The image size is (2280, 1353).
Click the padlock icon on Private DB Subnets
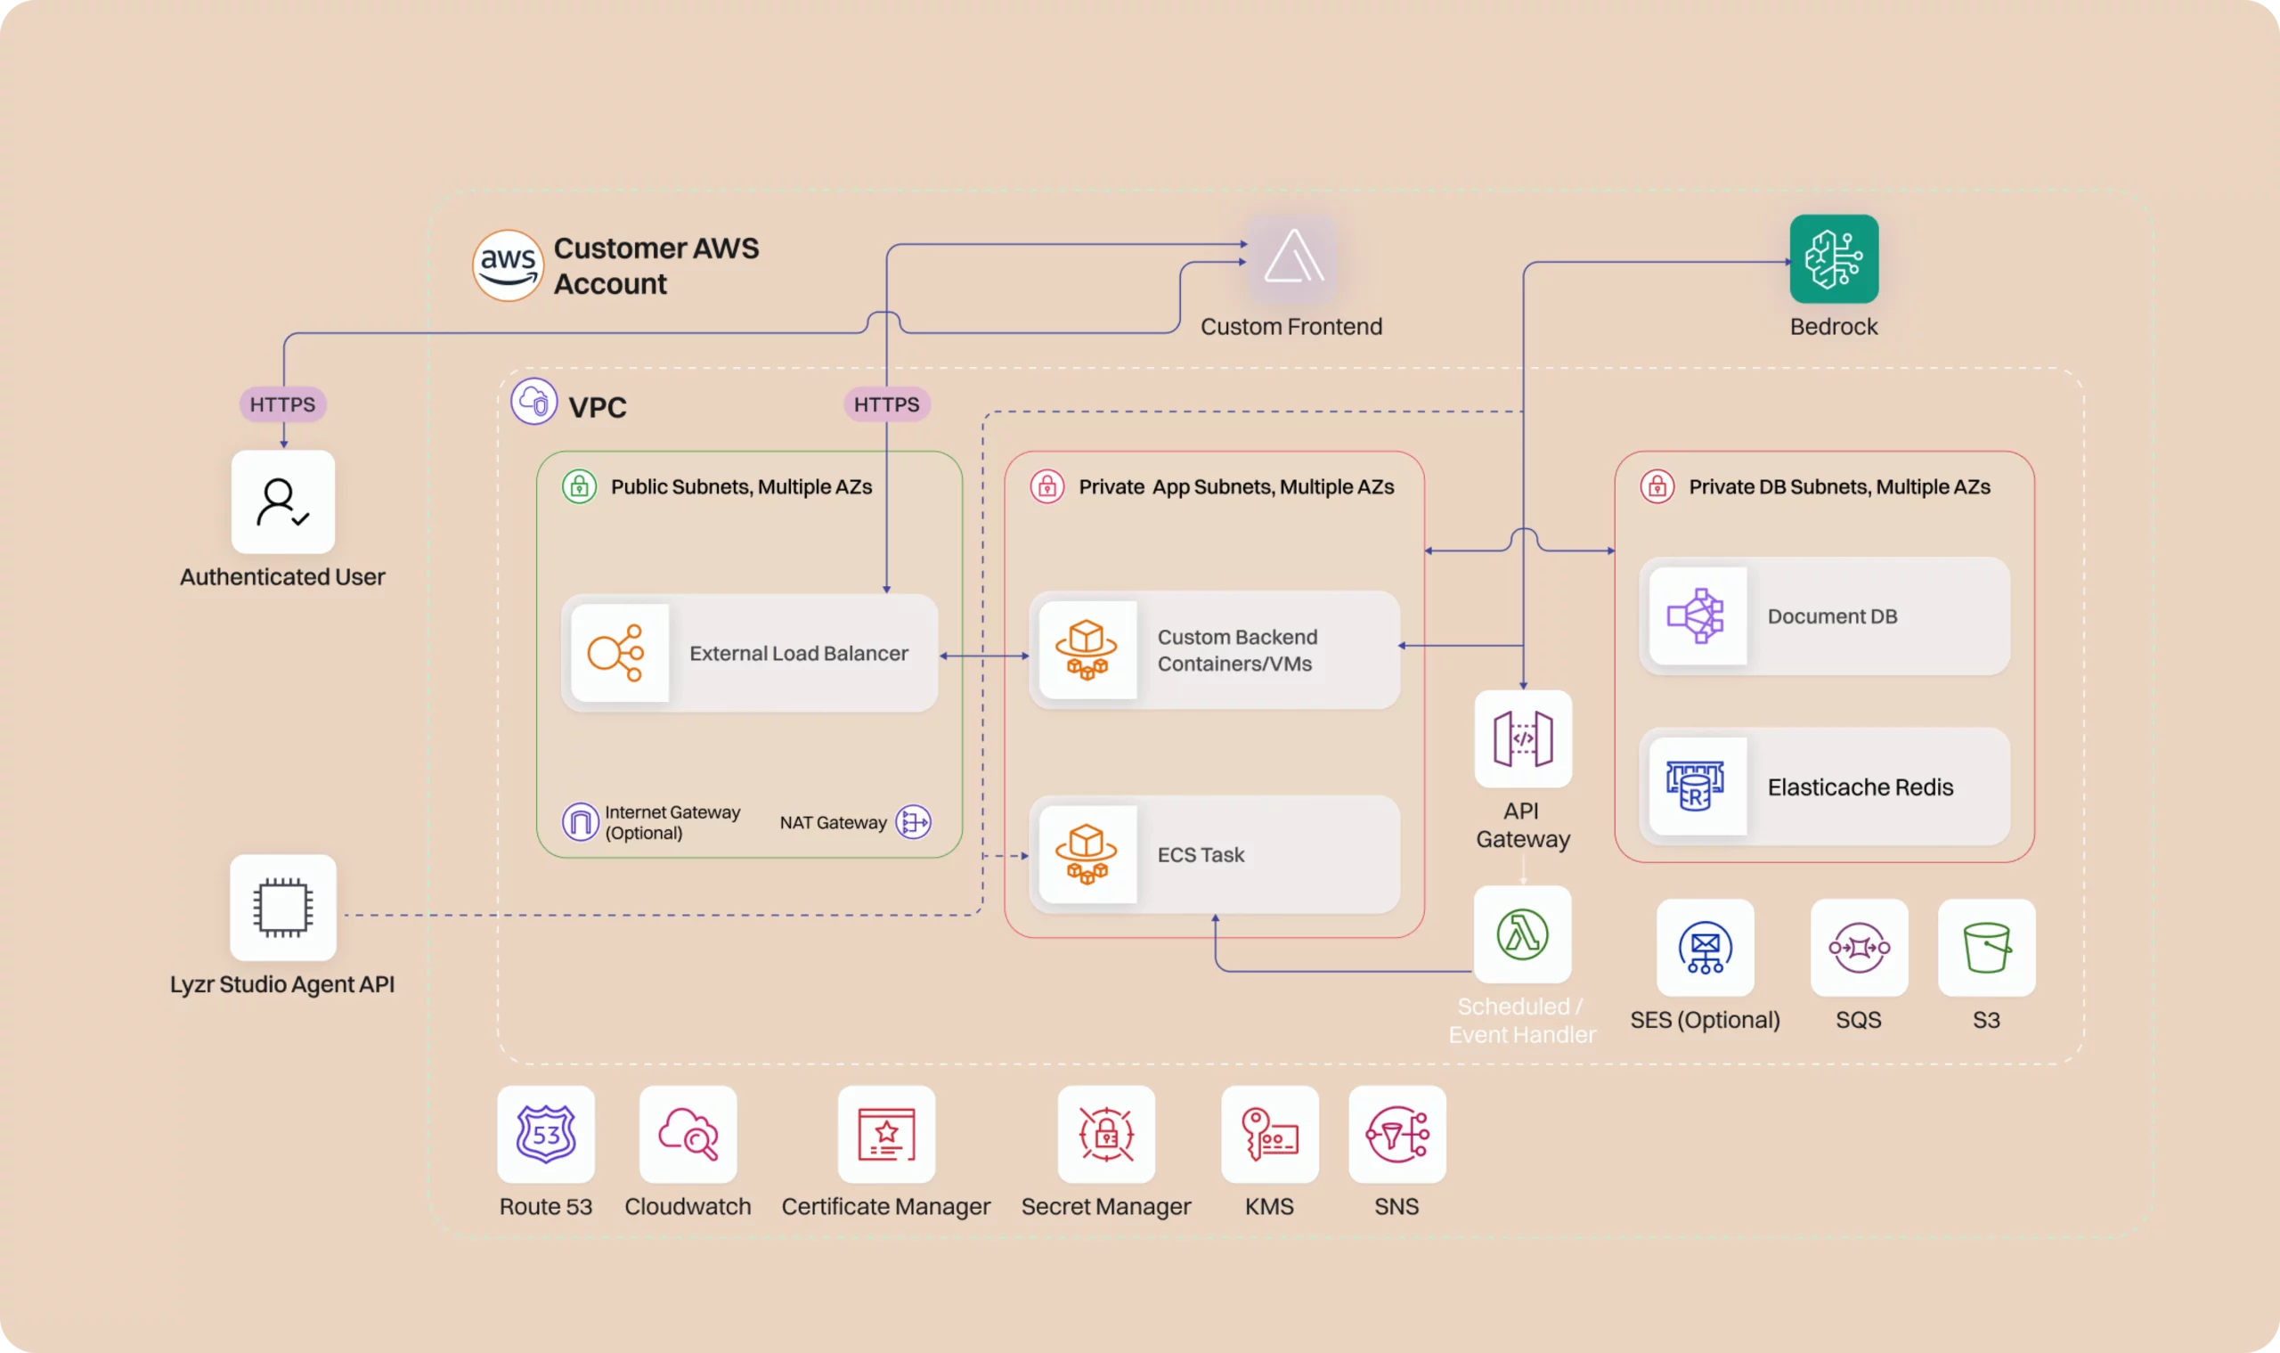pyautogui.click(x=1657, y=487)
